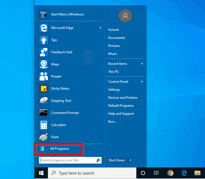Viewport: 205px width, 179px height.
Task: Select Devices and Printers
Action: (x=123, y=98)
